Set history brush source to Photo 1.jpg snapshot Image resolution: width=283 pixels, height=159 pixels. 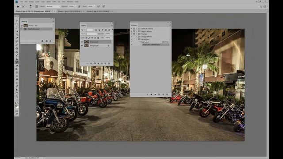pos(22,26)
